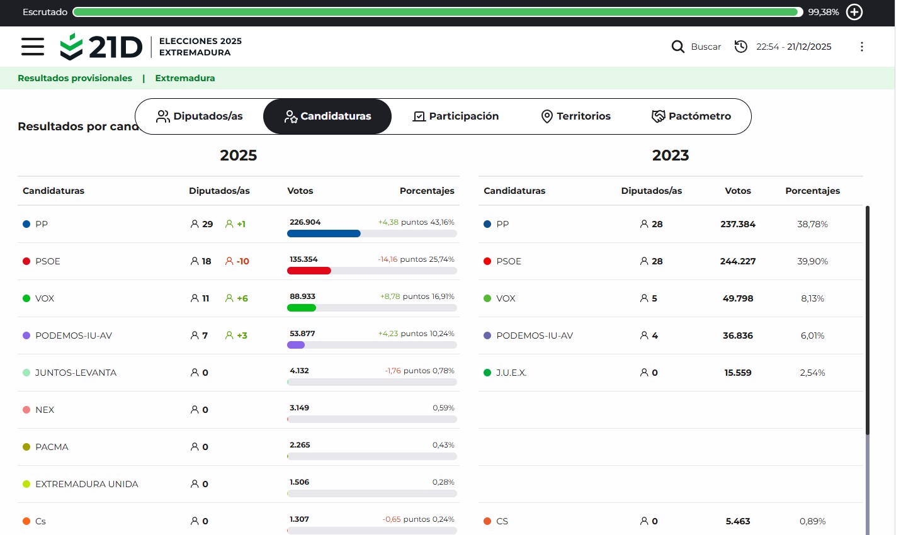The height and width of the screenshot is (535, 901).
Task: Select the VOX row in 2025 table
Action: pos(45,298)
